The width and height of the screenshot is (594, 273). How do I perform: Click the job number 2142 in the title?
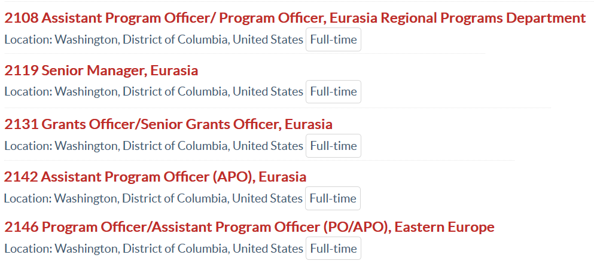pyautogui.click(x=22, y=177)
